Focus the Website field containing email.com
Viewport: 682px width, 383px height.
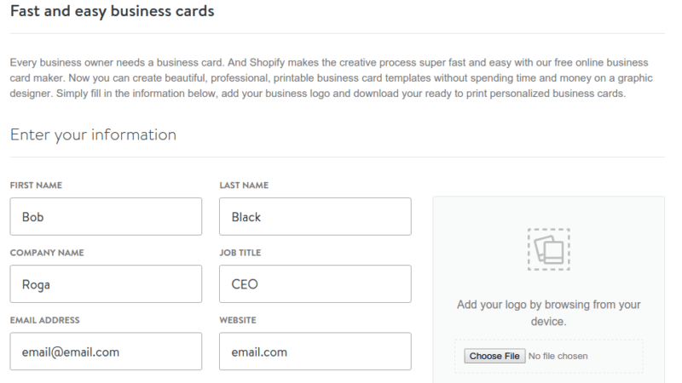pyautogui.click(x=315, y=352)
